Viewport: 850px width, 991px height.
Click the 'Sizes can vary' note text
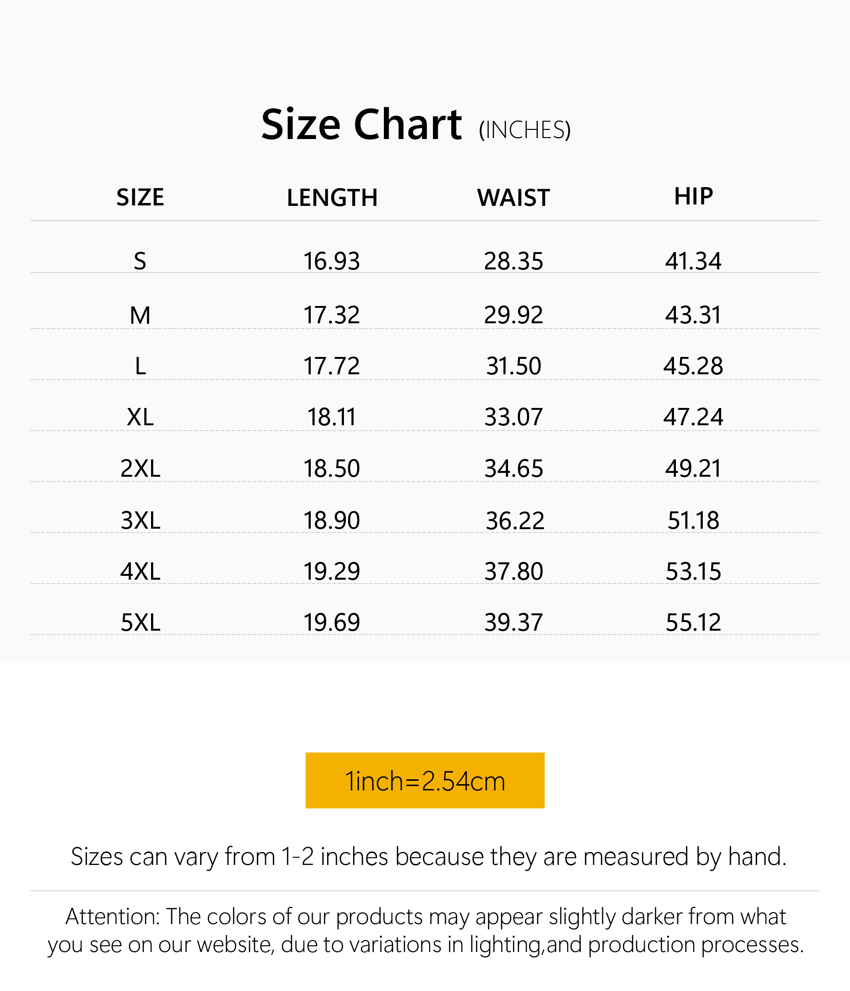(x=428, y=857)
